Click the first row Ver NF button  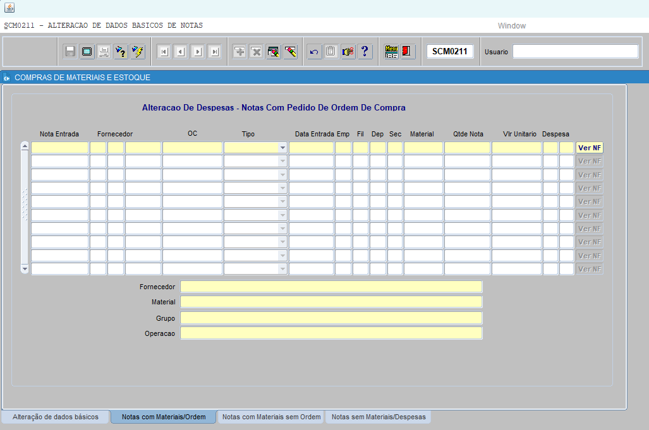pos(589,148)
